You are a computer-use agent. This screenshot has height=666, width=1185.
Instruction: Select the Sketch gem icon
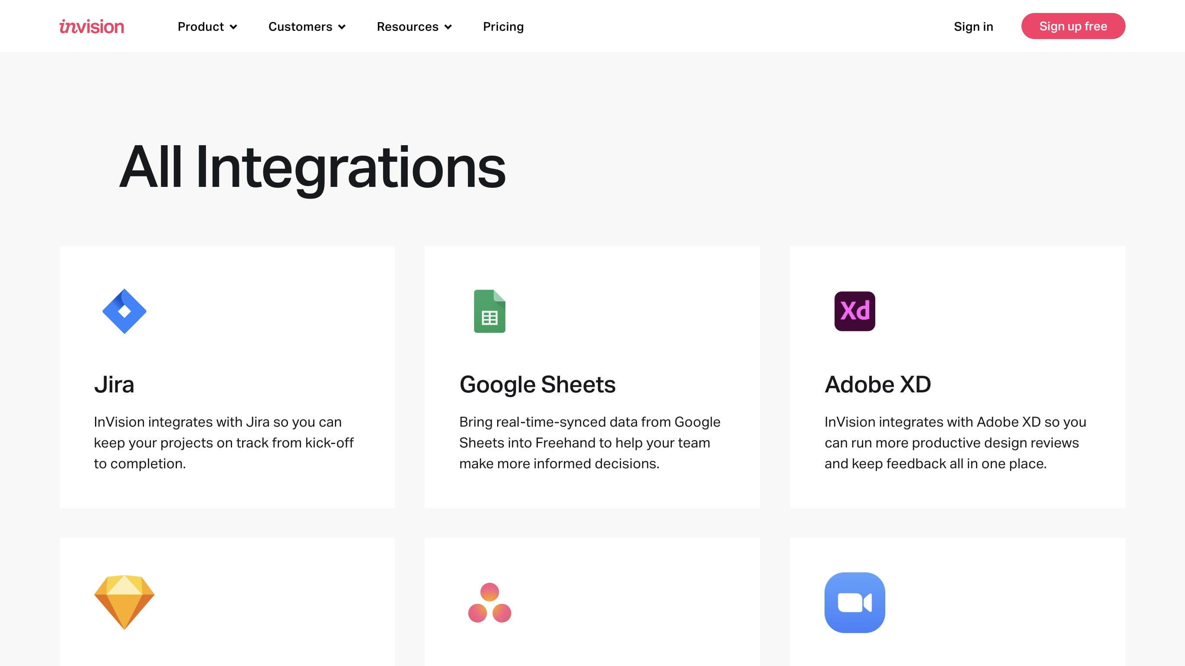pos(124,602)
